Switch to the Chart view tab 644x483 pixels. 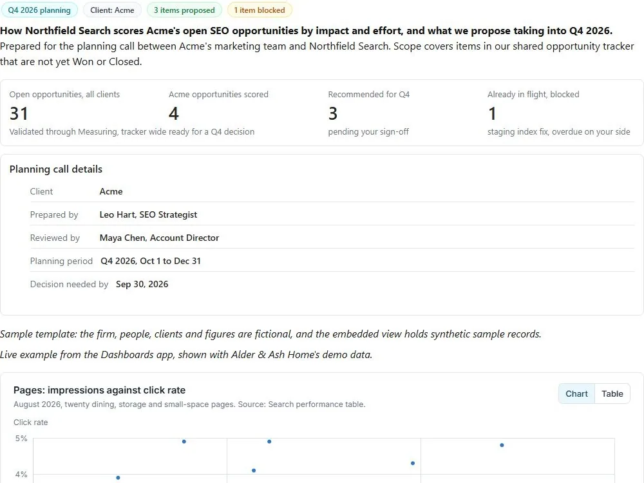576,393
